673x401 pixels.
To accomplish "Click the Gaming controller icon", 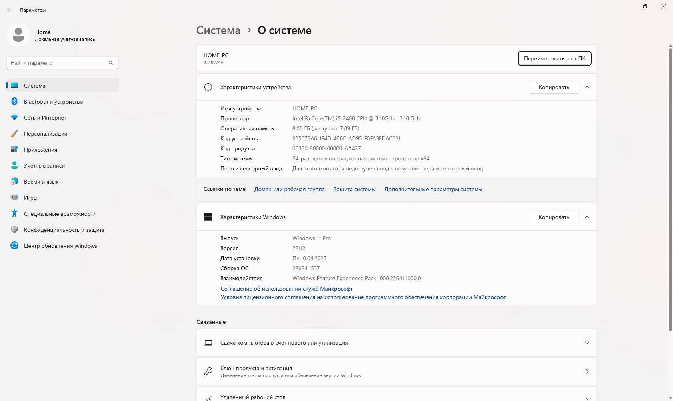I will pos(14,198).
